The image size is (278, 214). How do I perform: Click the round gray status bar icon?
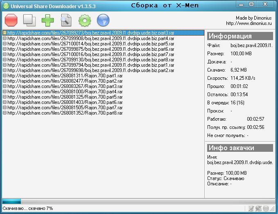(x=266, y=209)
